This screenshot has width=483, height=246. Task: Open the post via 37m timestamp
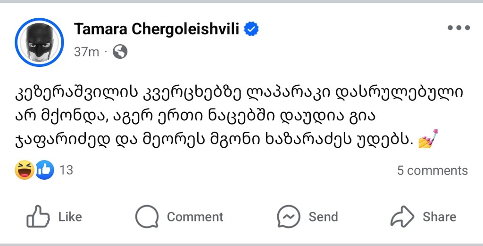(x=86, y=52)
